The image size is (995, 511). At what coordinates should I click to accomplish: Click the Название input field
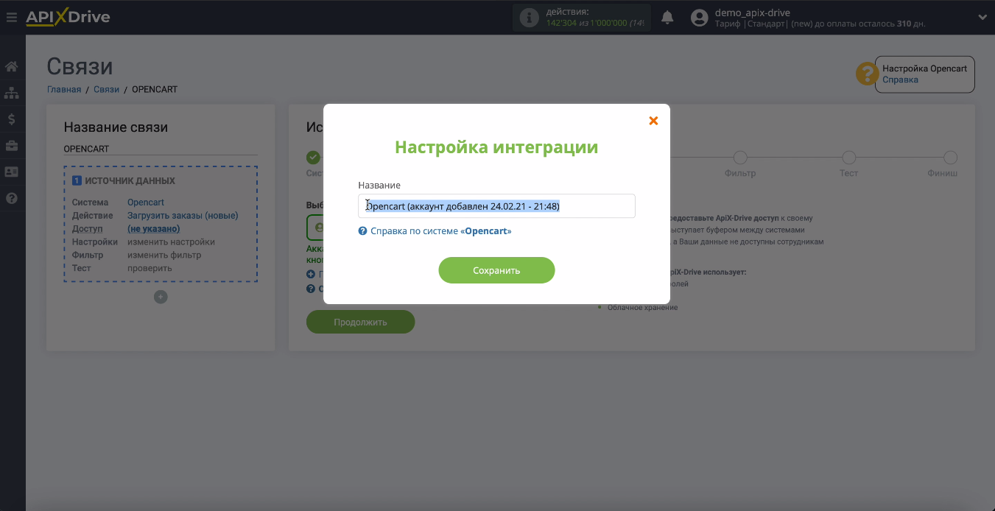(496, 206)
